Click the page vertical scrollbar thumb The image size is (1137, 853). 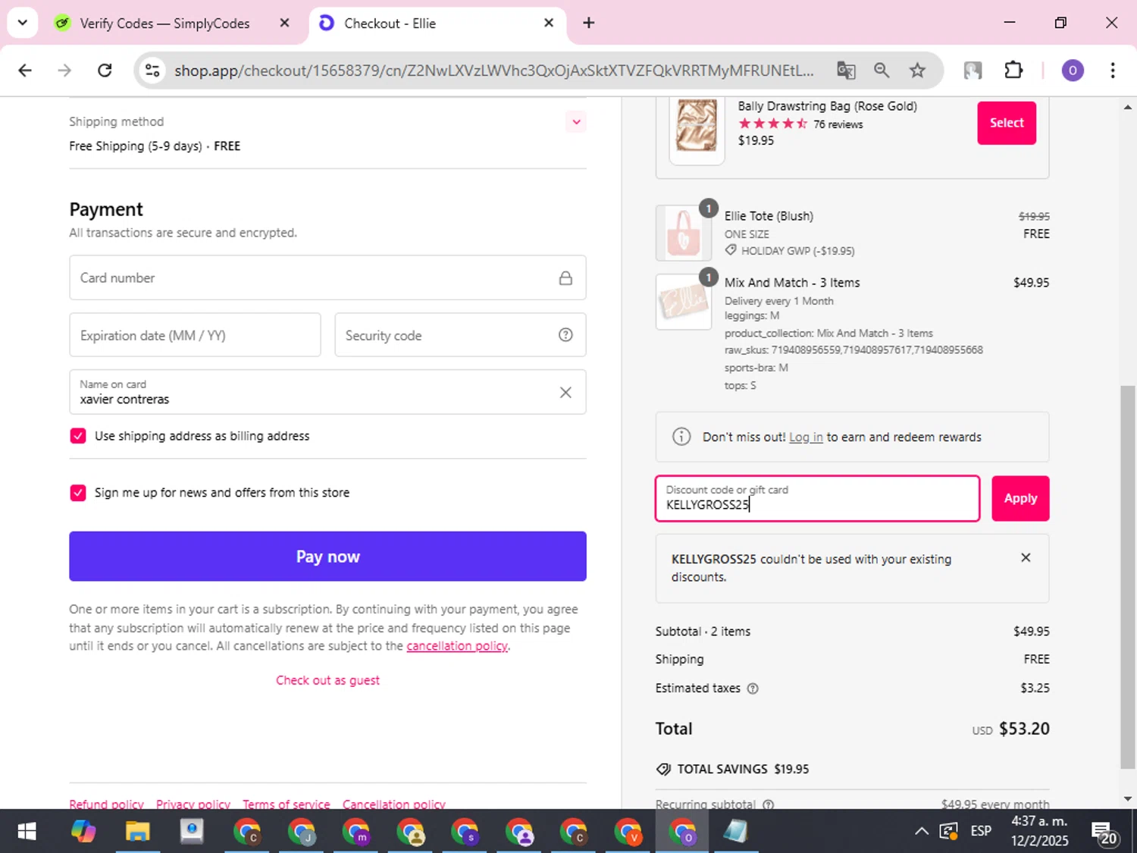click(x=1128, y=578)
